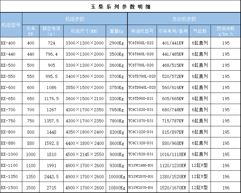This screenshot has width=241, height=193.
Task: Click the rated current value 724
Action: coord(52,43)
